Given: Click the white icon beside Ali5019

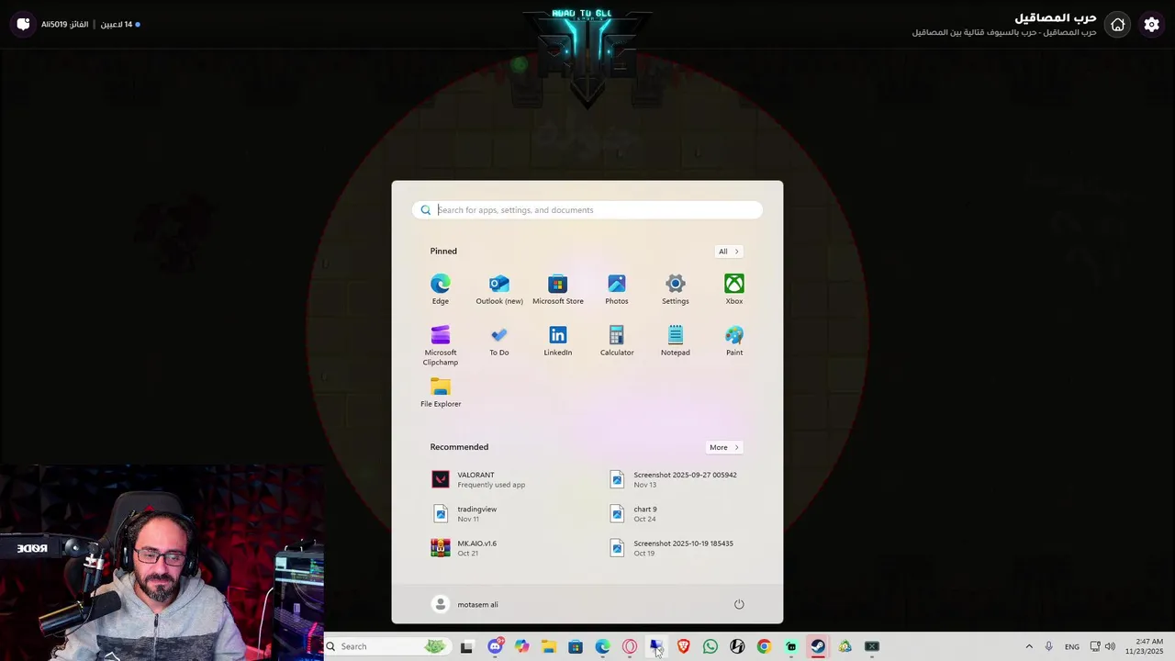Looking at the screenshot, I should point(23,25).
